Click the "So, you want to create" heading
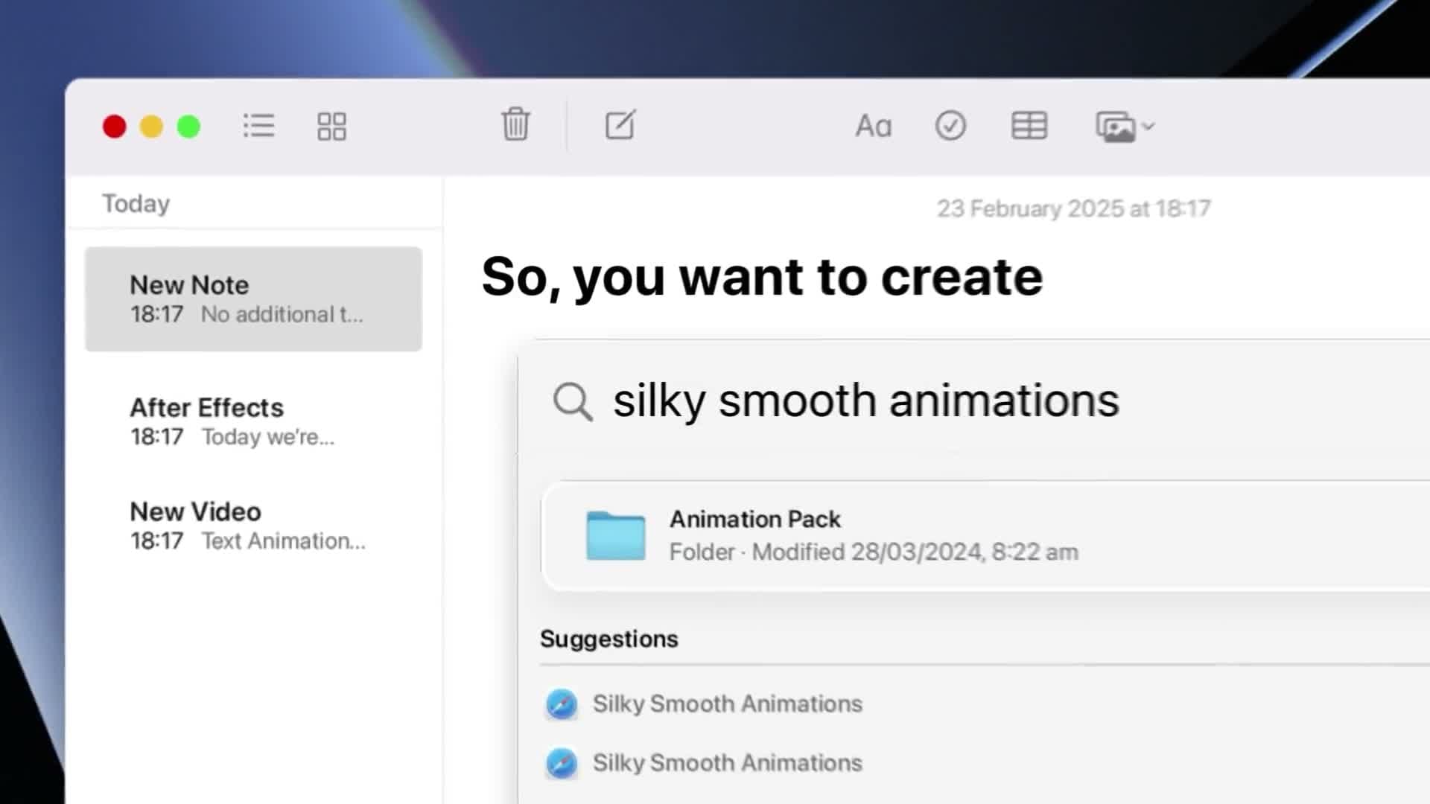Viewport: 1430px width, 804px height. pyautogui.click(x=762, y=278)
